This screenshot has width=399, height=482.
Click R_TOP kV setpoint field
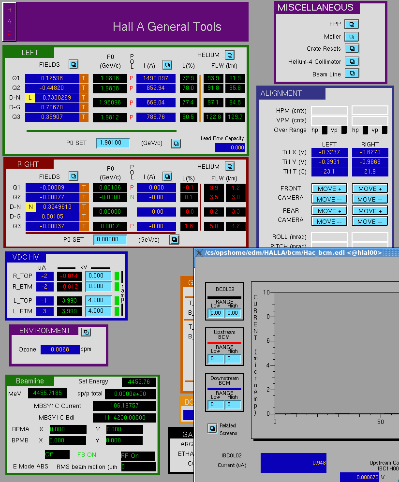pos(98,276)
